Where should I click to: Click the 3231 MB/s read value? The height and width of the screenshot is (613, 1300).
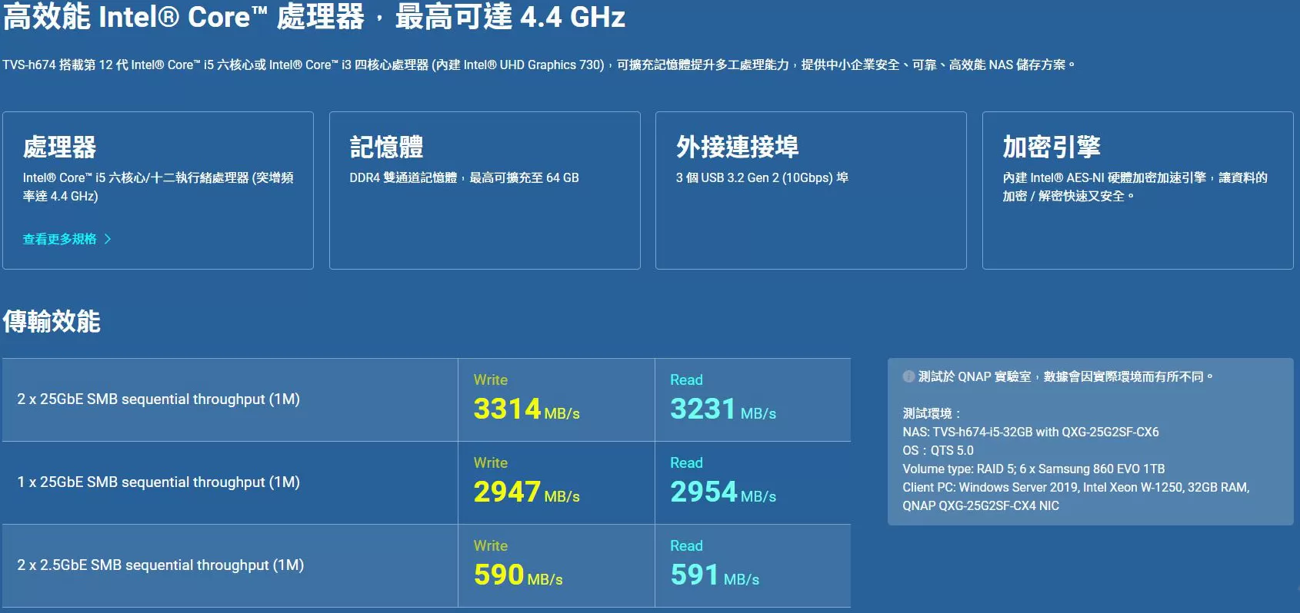(x=723, y=409)
